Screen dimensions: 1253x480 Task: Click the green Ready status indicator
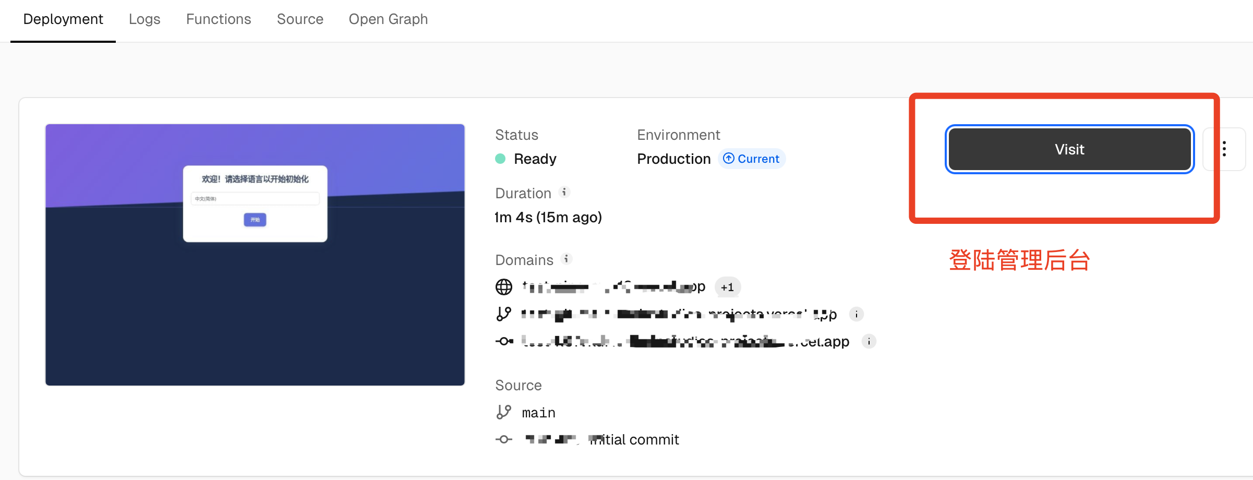tap(500, 159)
